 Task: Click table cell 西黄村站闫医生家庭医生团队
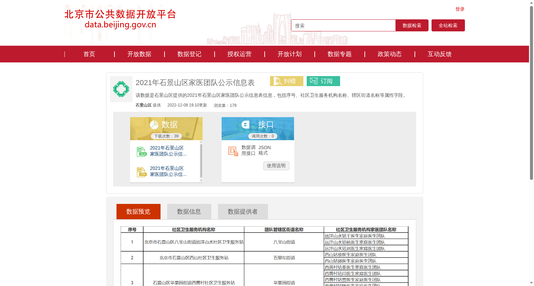[x=366, y=273]
